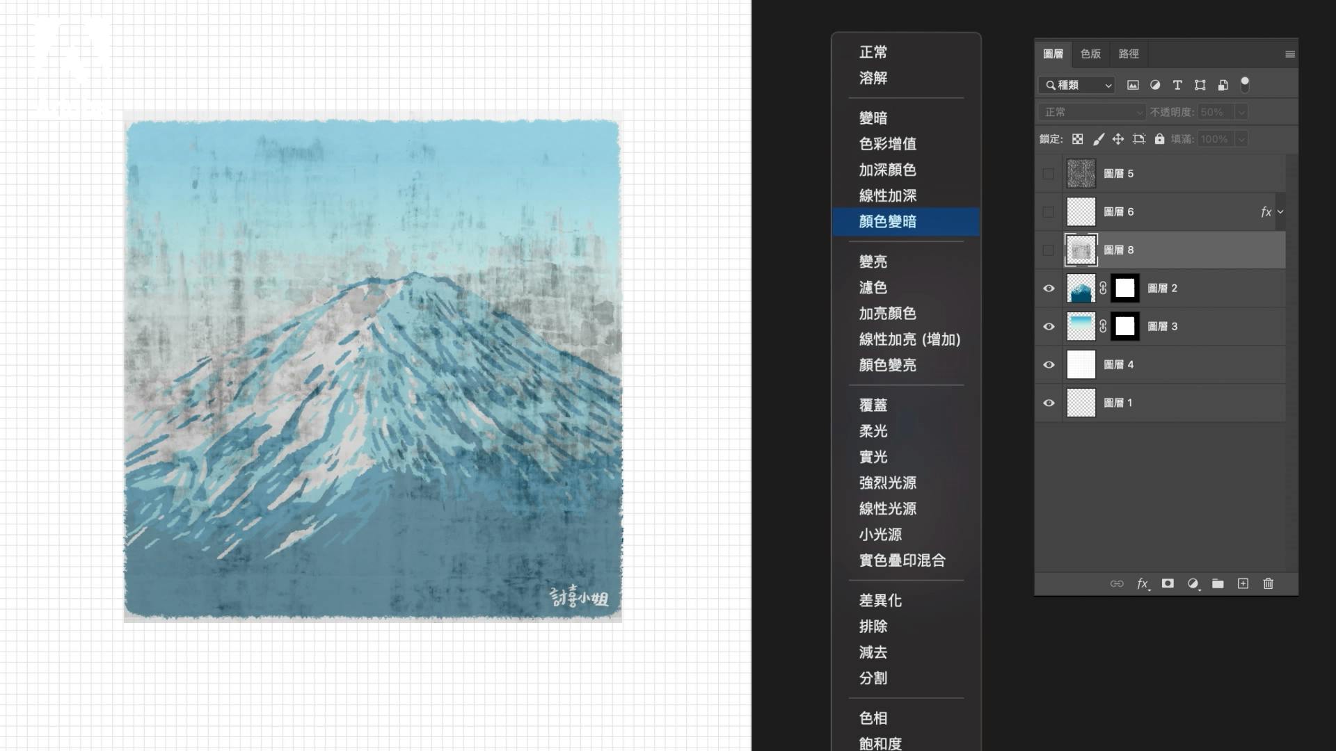
Task: Click the add layer mask icon
Action: pos(1168,583)
